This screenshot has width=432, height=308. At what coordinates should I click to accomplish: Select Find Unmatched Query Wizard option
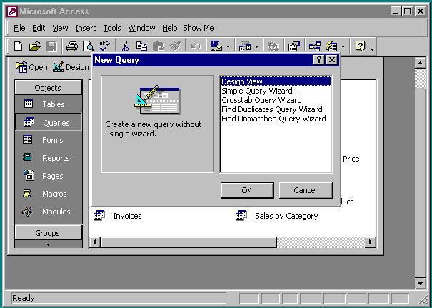273,119
